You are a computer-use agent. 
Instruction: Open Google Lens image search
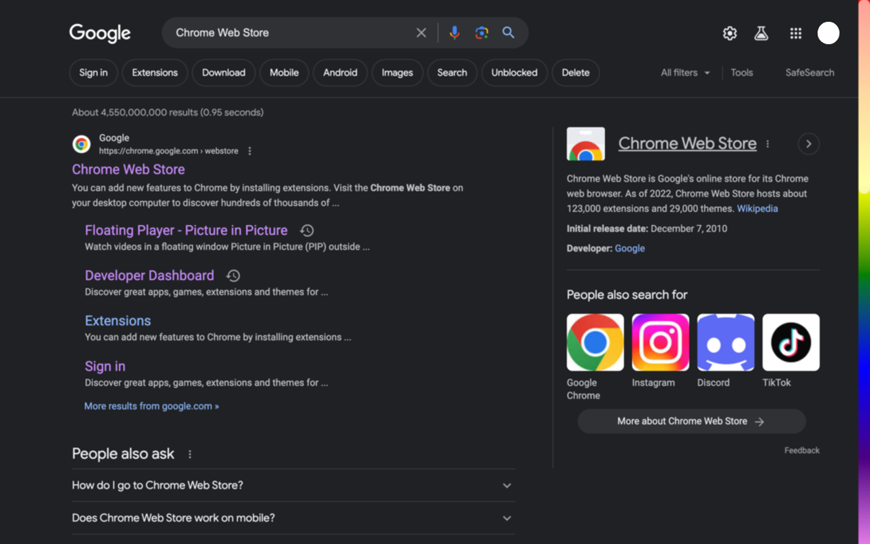click(481, 32)
